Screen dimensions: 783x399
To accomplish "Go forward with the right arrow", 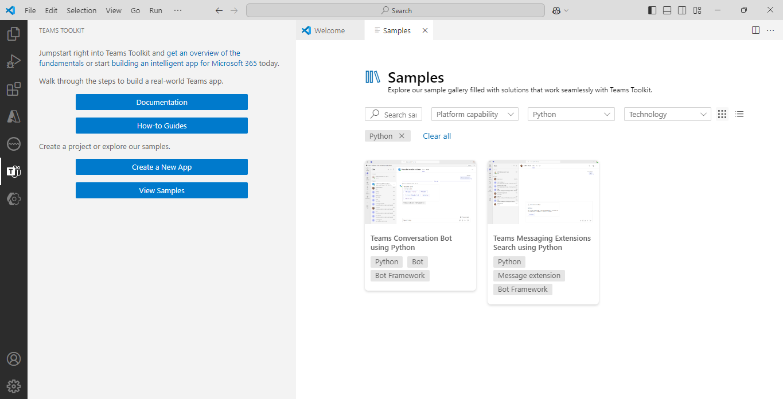I will pos(234,10).
